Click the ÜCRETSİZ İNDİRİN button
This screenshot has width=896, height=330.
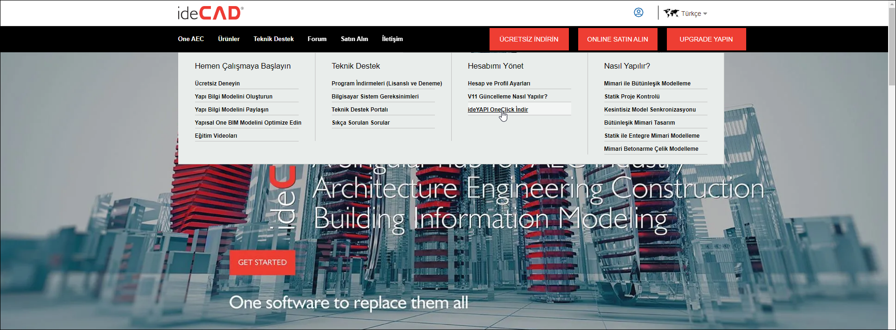coord(529,39)
